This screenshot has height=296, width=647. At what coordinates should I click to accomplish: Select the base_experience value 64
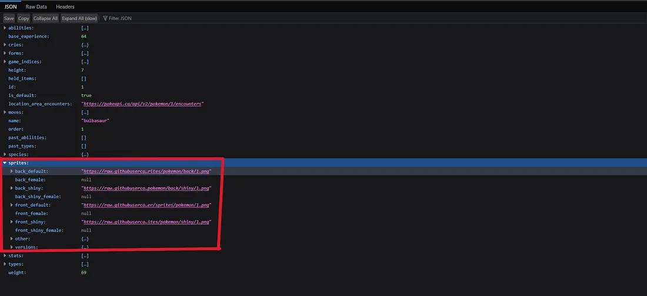tap(84, 36)
